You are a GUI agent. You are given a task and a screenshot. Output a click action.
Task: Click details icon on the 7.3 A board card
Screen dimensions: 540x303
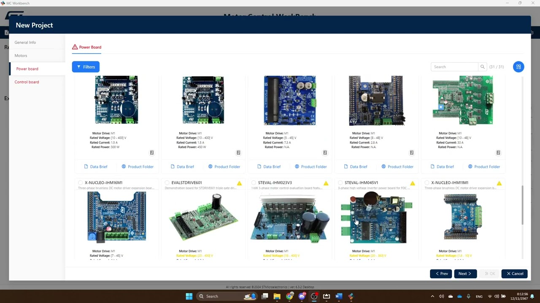tap(325, 153)
